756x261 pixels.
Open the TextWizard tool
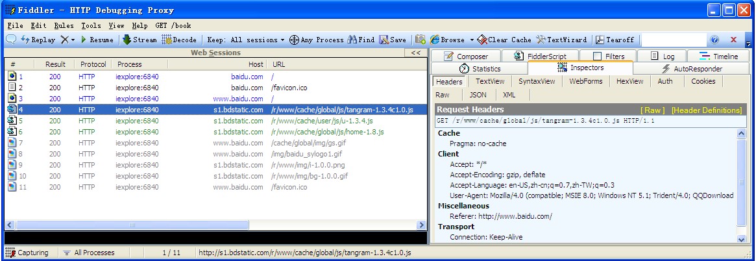click(x=561, y=40)
